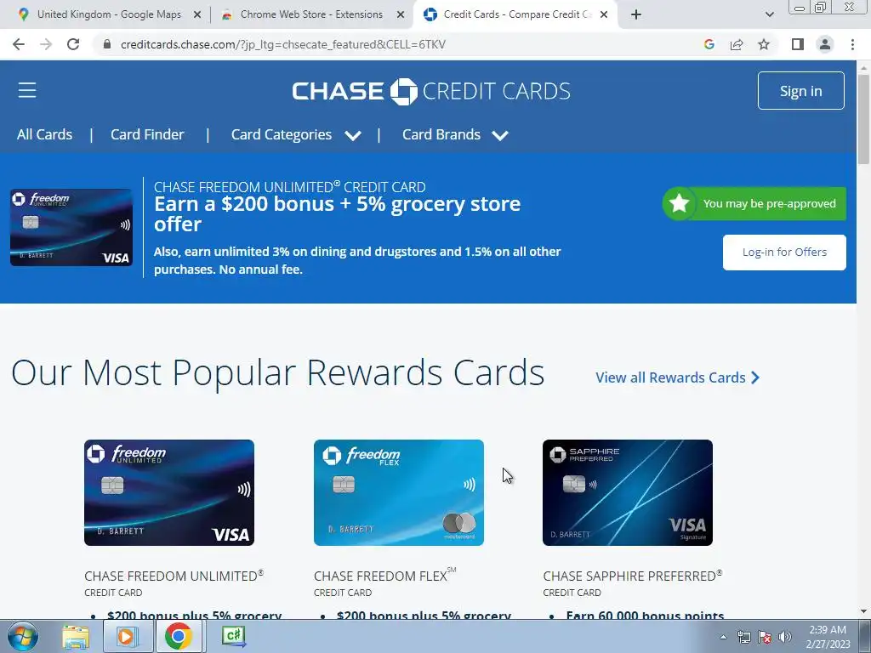Screen dimensions: 871x653
Task: Click the Sign in button
Action: (800, 90)
